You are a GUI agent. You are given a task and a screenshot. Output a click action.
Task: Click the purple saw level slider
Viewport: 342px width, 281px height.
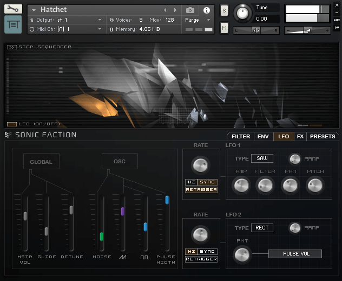tap(123, 212)
